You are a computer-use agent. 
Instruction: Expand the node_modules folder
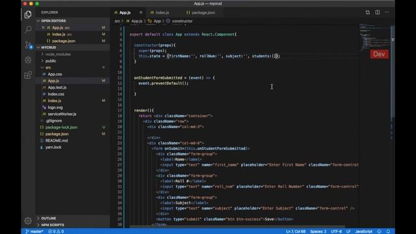pos(58,54)
